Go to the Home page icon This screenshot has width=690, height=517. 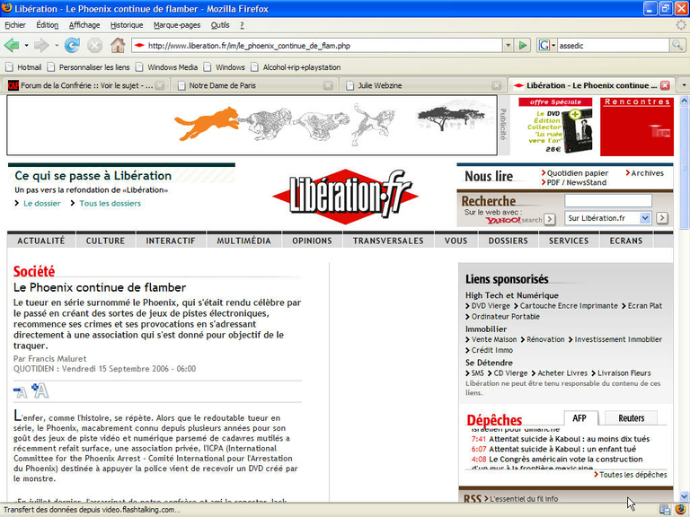tap(118, 45)
